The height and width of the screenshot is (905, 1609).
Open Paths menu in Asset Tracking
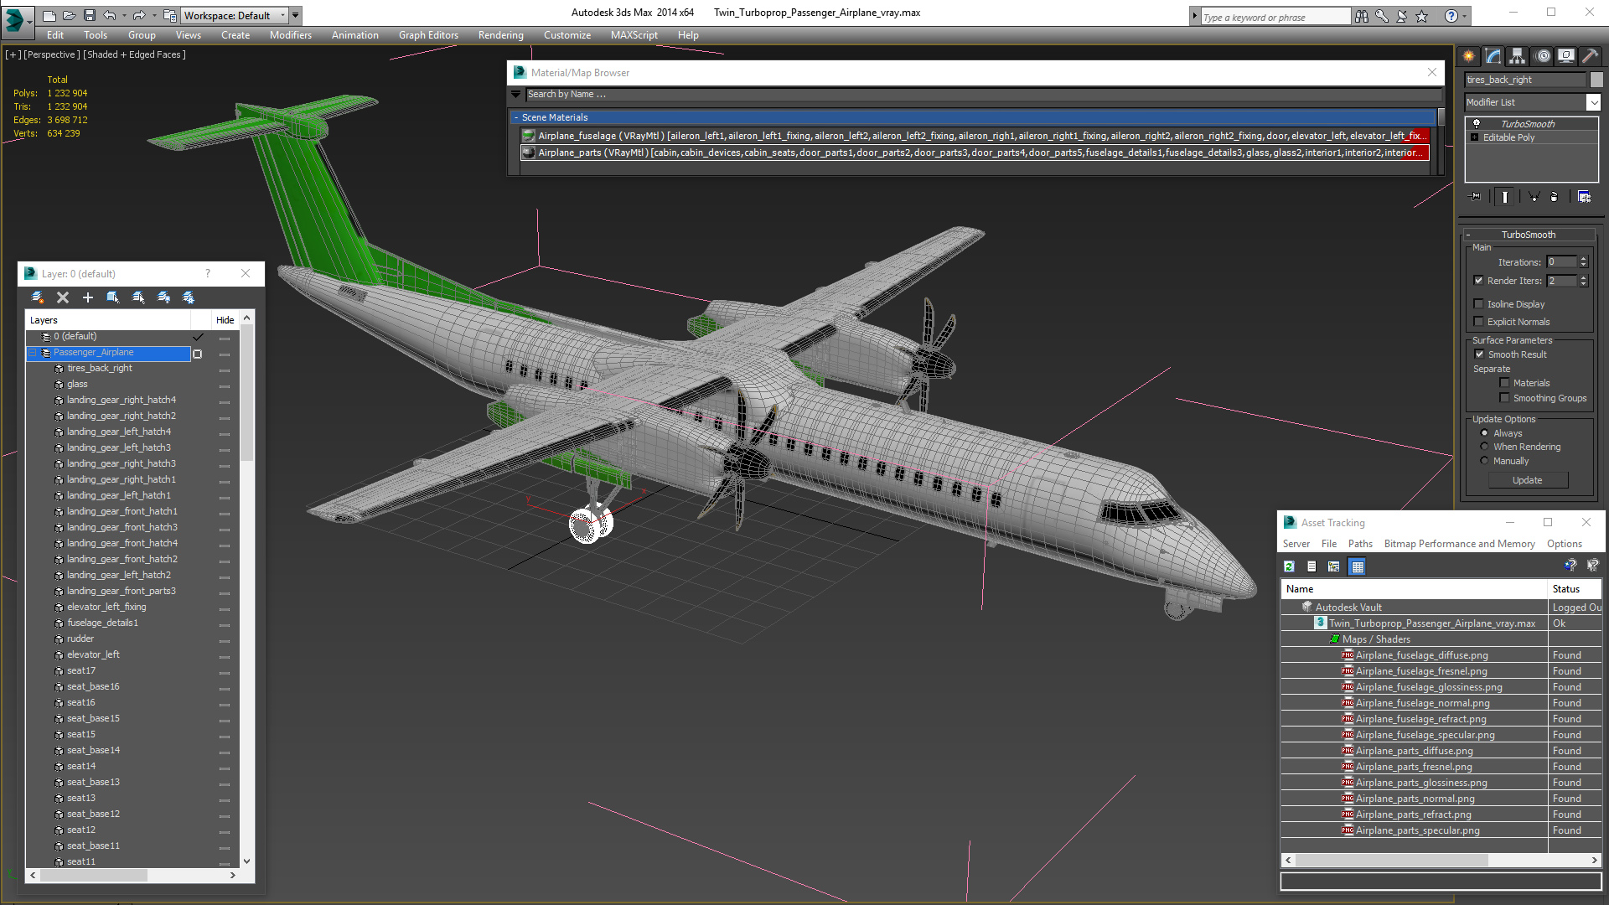(x=1360, y=544)
